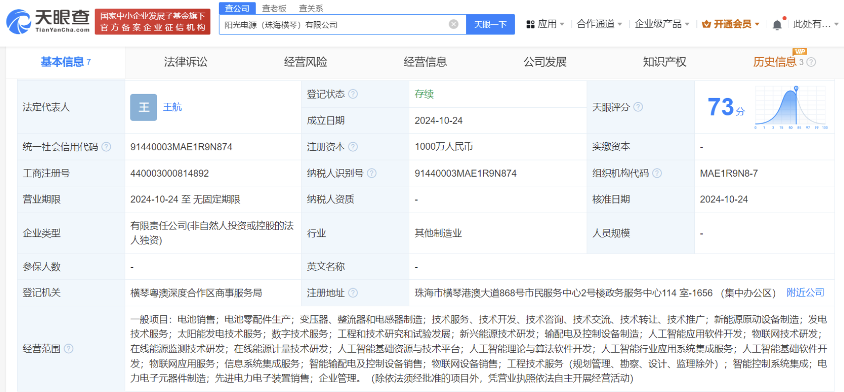Open the 附近公司 link
844x392 pixels.
pos(805,293)
